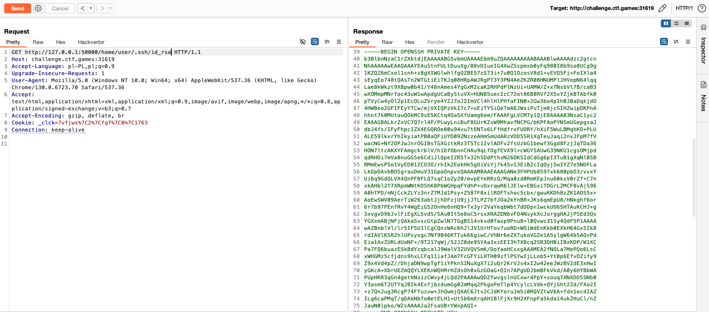Click the BEGIN OPENSSH PRIVATE KEY line

(x=422, y=52)
